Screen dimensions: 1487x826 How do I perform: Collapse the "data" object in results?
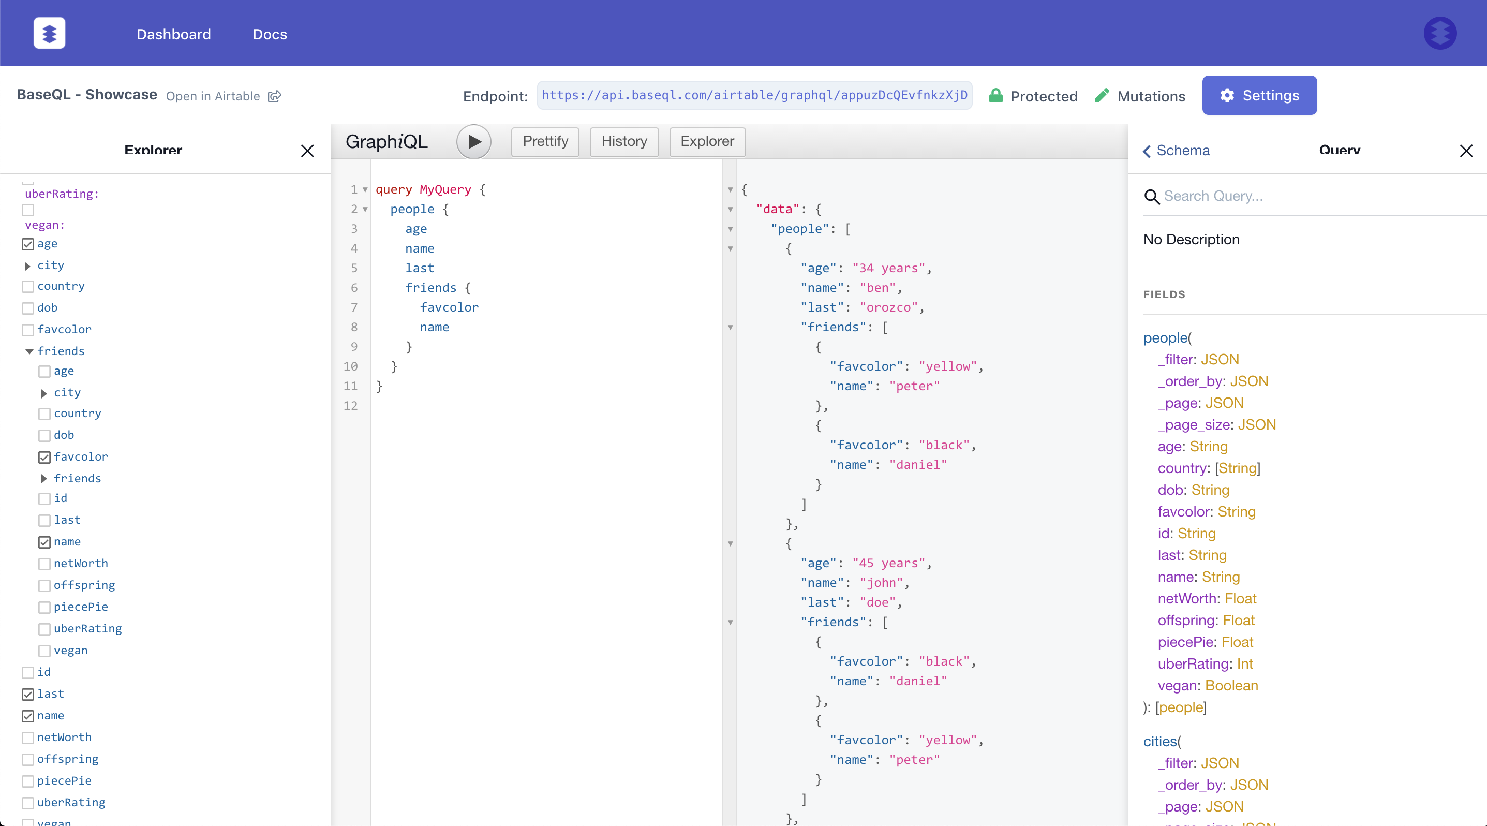click(730, 210)
